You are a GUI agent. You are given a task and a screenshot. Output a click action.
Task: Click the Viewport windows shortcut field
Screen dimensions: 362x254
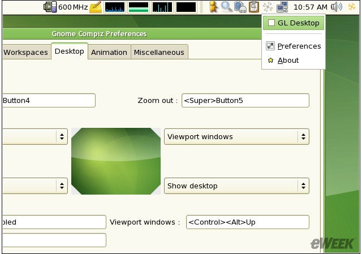point(248,222)
